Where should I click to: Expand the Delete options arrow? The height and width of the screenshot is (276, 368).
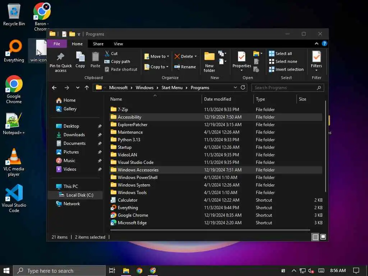pos(196,56)
